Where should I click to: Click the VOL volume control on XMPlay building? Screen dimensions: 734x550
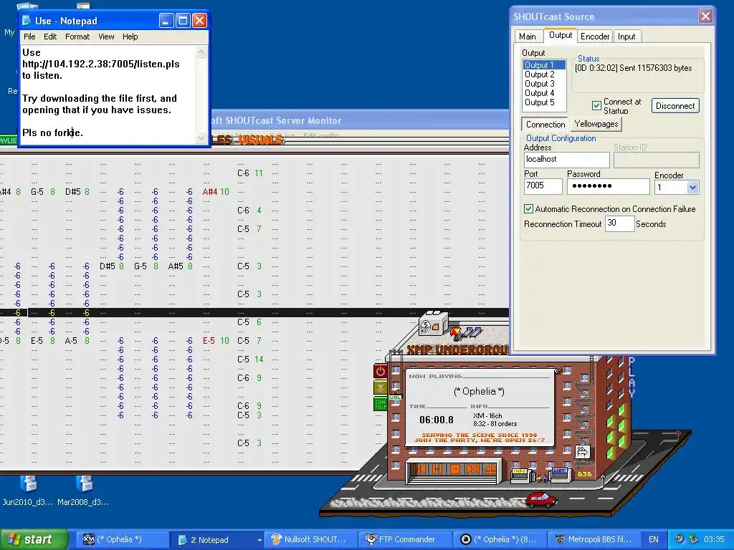396,397
